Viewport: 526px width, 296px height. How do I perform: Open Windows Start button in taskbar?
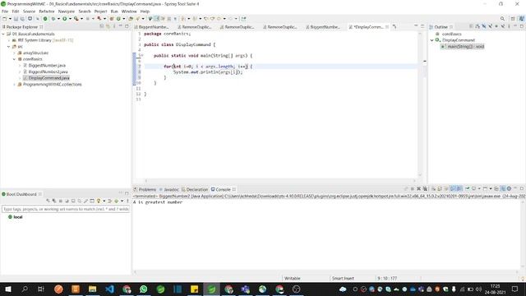7,289
